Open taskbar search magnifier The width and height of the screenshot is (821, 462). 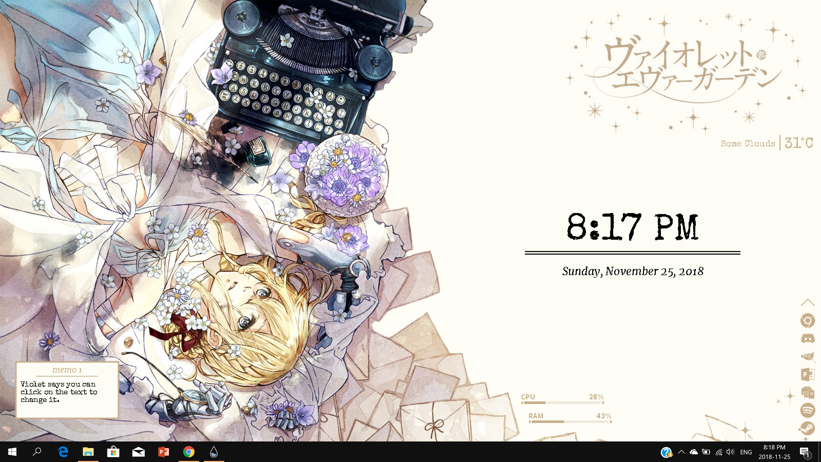click(x=37, y=451)
